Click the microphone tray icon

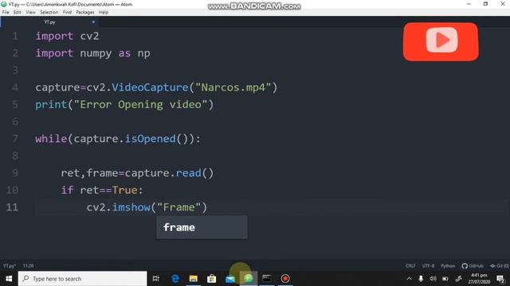click(x=421, y=279)
